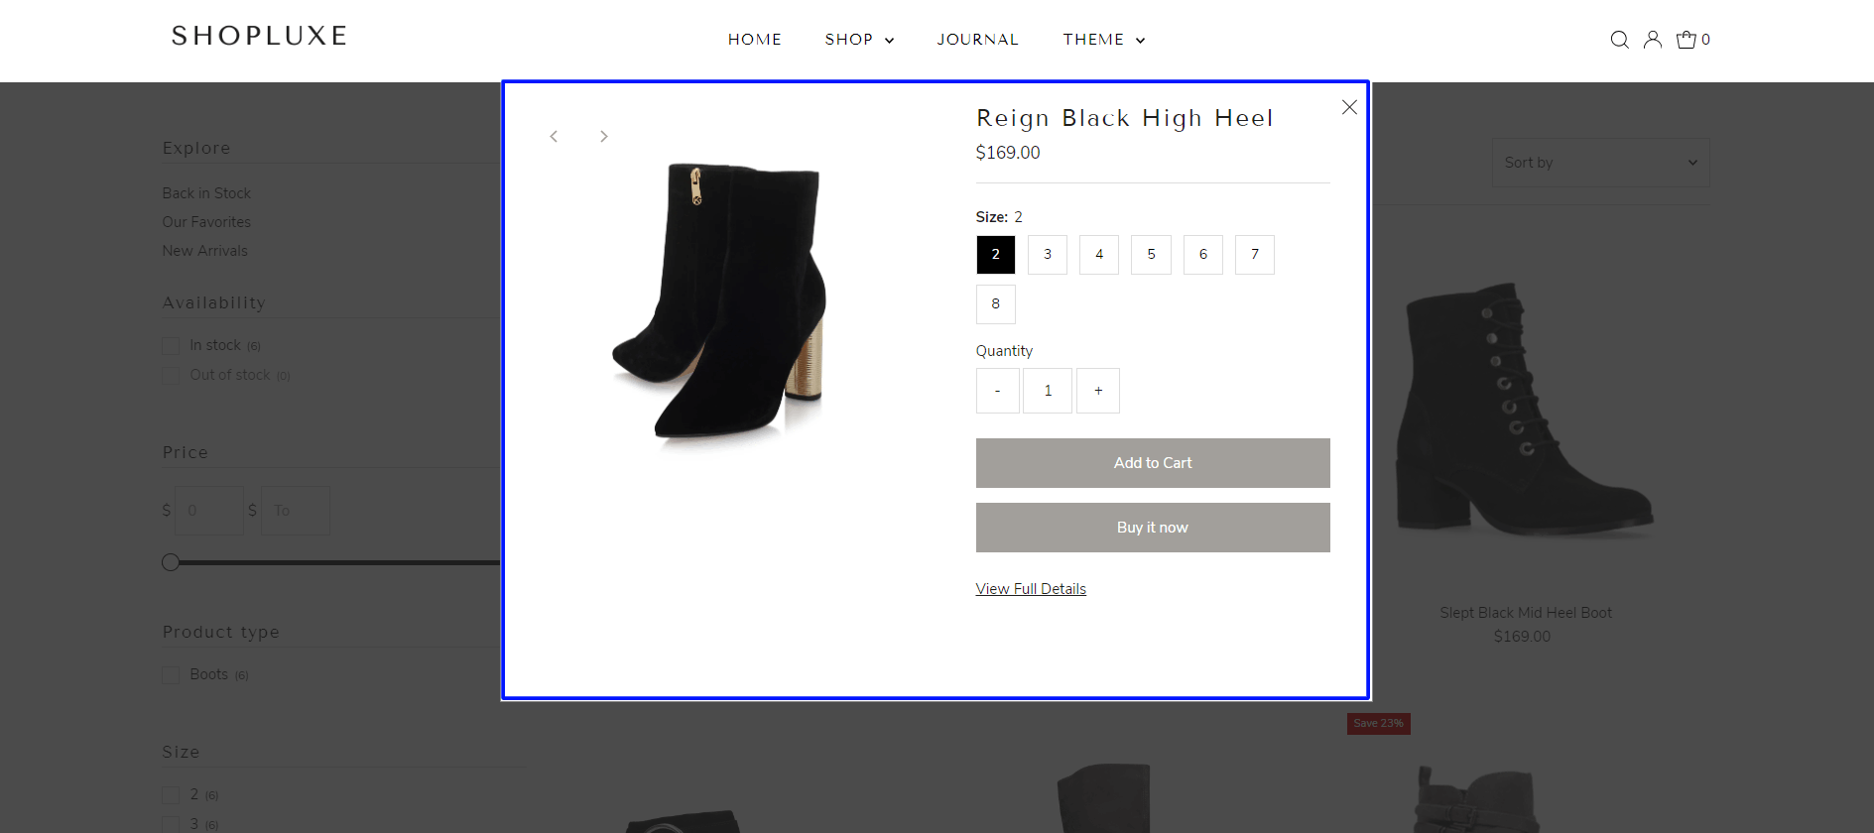The height and width of the screenshot is (833, 1874).
Task: Click Buy it now button
Action: (x=1153, y=528)
